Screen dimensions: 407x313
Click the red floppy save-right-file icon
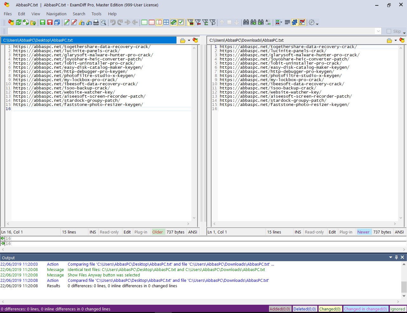click(50, 22)
